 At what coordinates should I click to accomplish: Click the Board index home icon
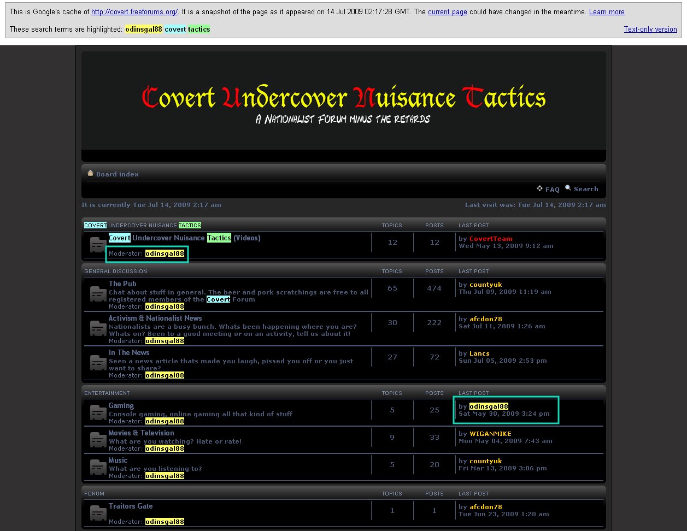[90, 173]
